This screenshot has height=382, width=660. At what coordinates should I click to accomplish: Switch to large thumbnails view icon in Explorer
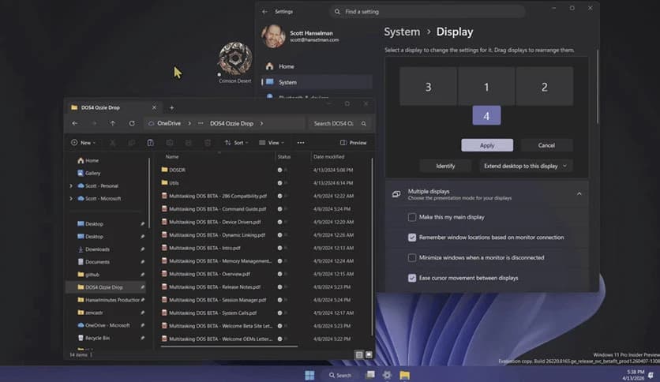pyautogui.click(x=369, y=354)
